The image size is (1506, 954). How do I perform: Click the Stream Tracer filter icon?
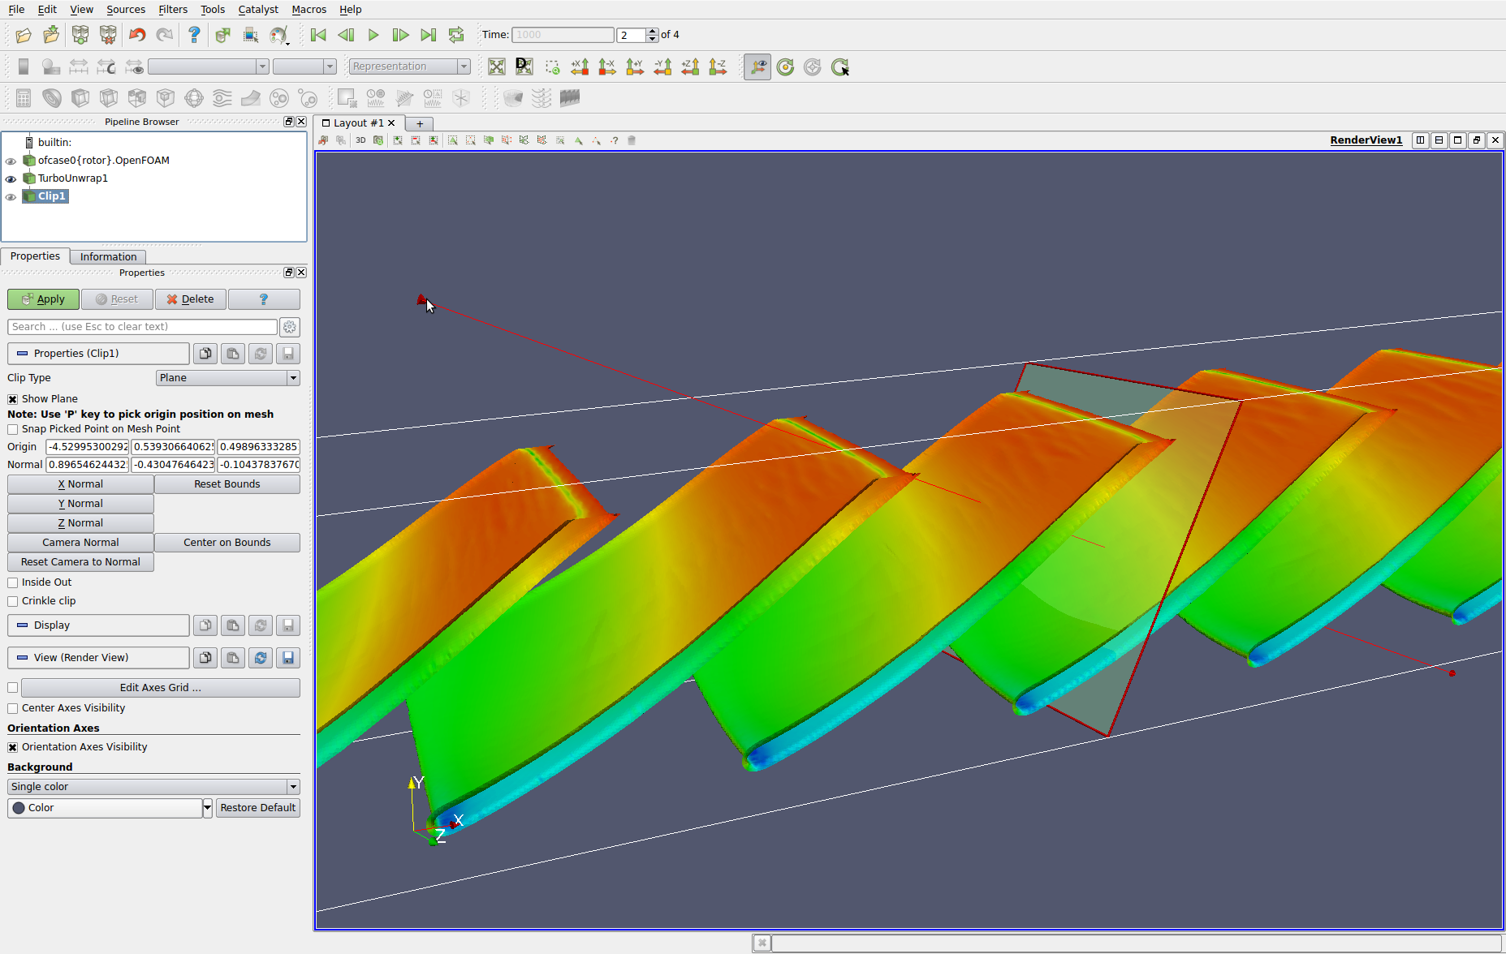click(x=222, y=98)
